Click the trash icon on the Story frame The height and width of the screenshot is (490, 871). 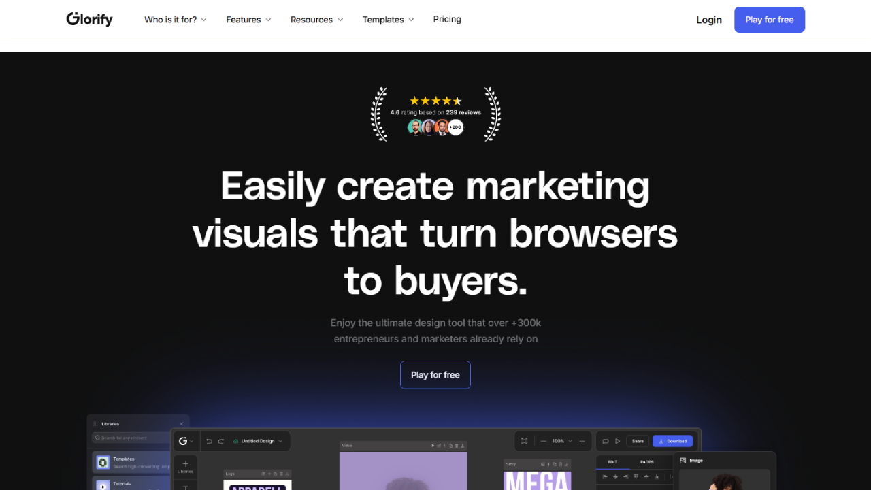click(561, 464)
